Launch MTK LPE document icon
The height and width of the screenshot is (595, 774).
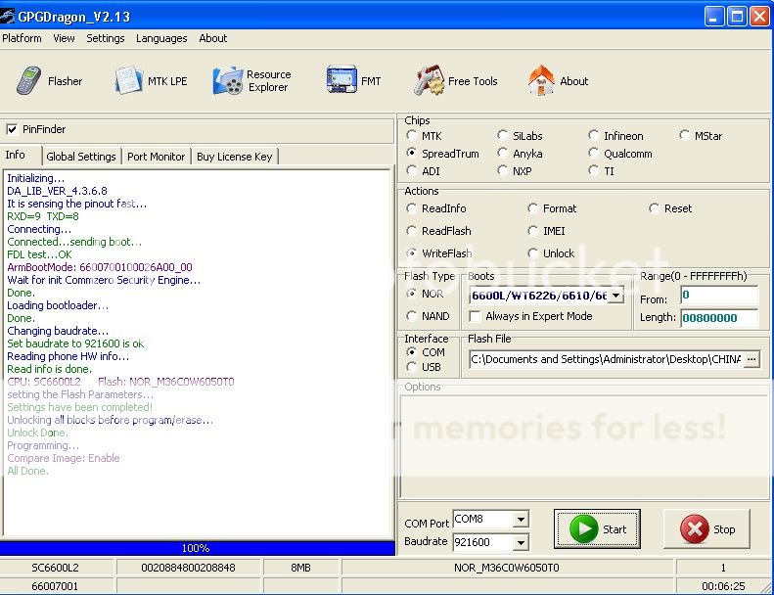click(x=129, y=80)
